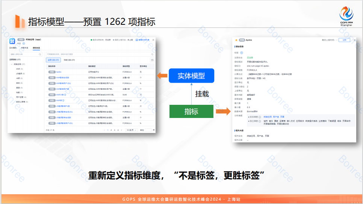Screen dimensions: 363x204
Task: Click the 已注册 status value in Apdex panel
Action: (250, 57)
